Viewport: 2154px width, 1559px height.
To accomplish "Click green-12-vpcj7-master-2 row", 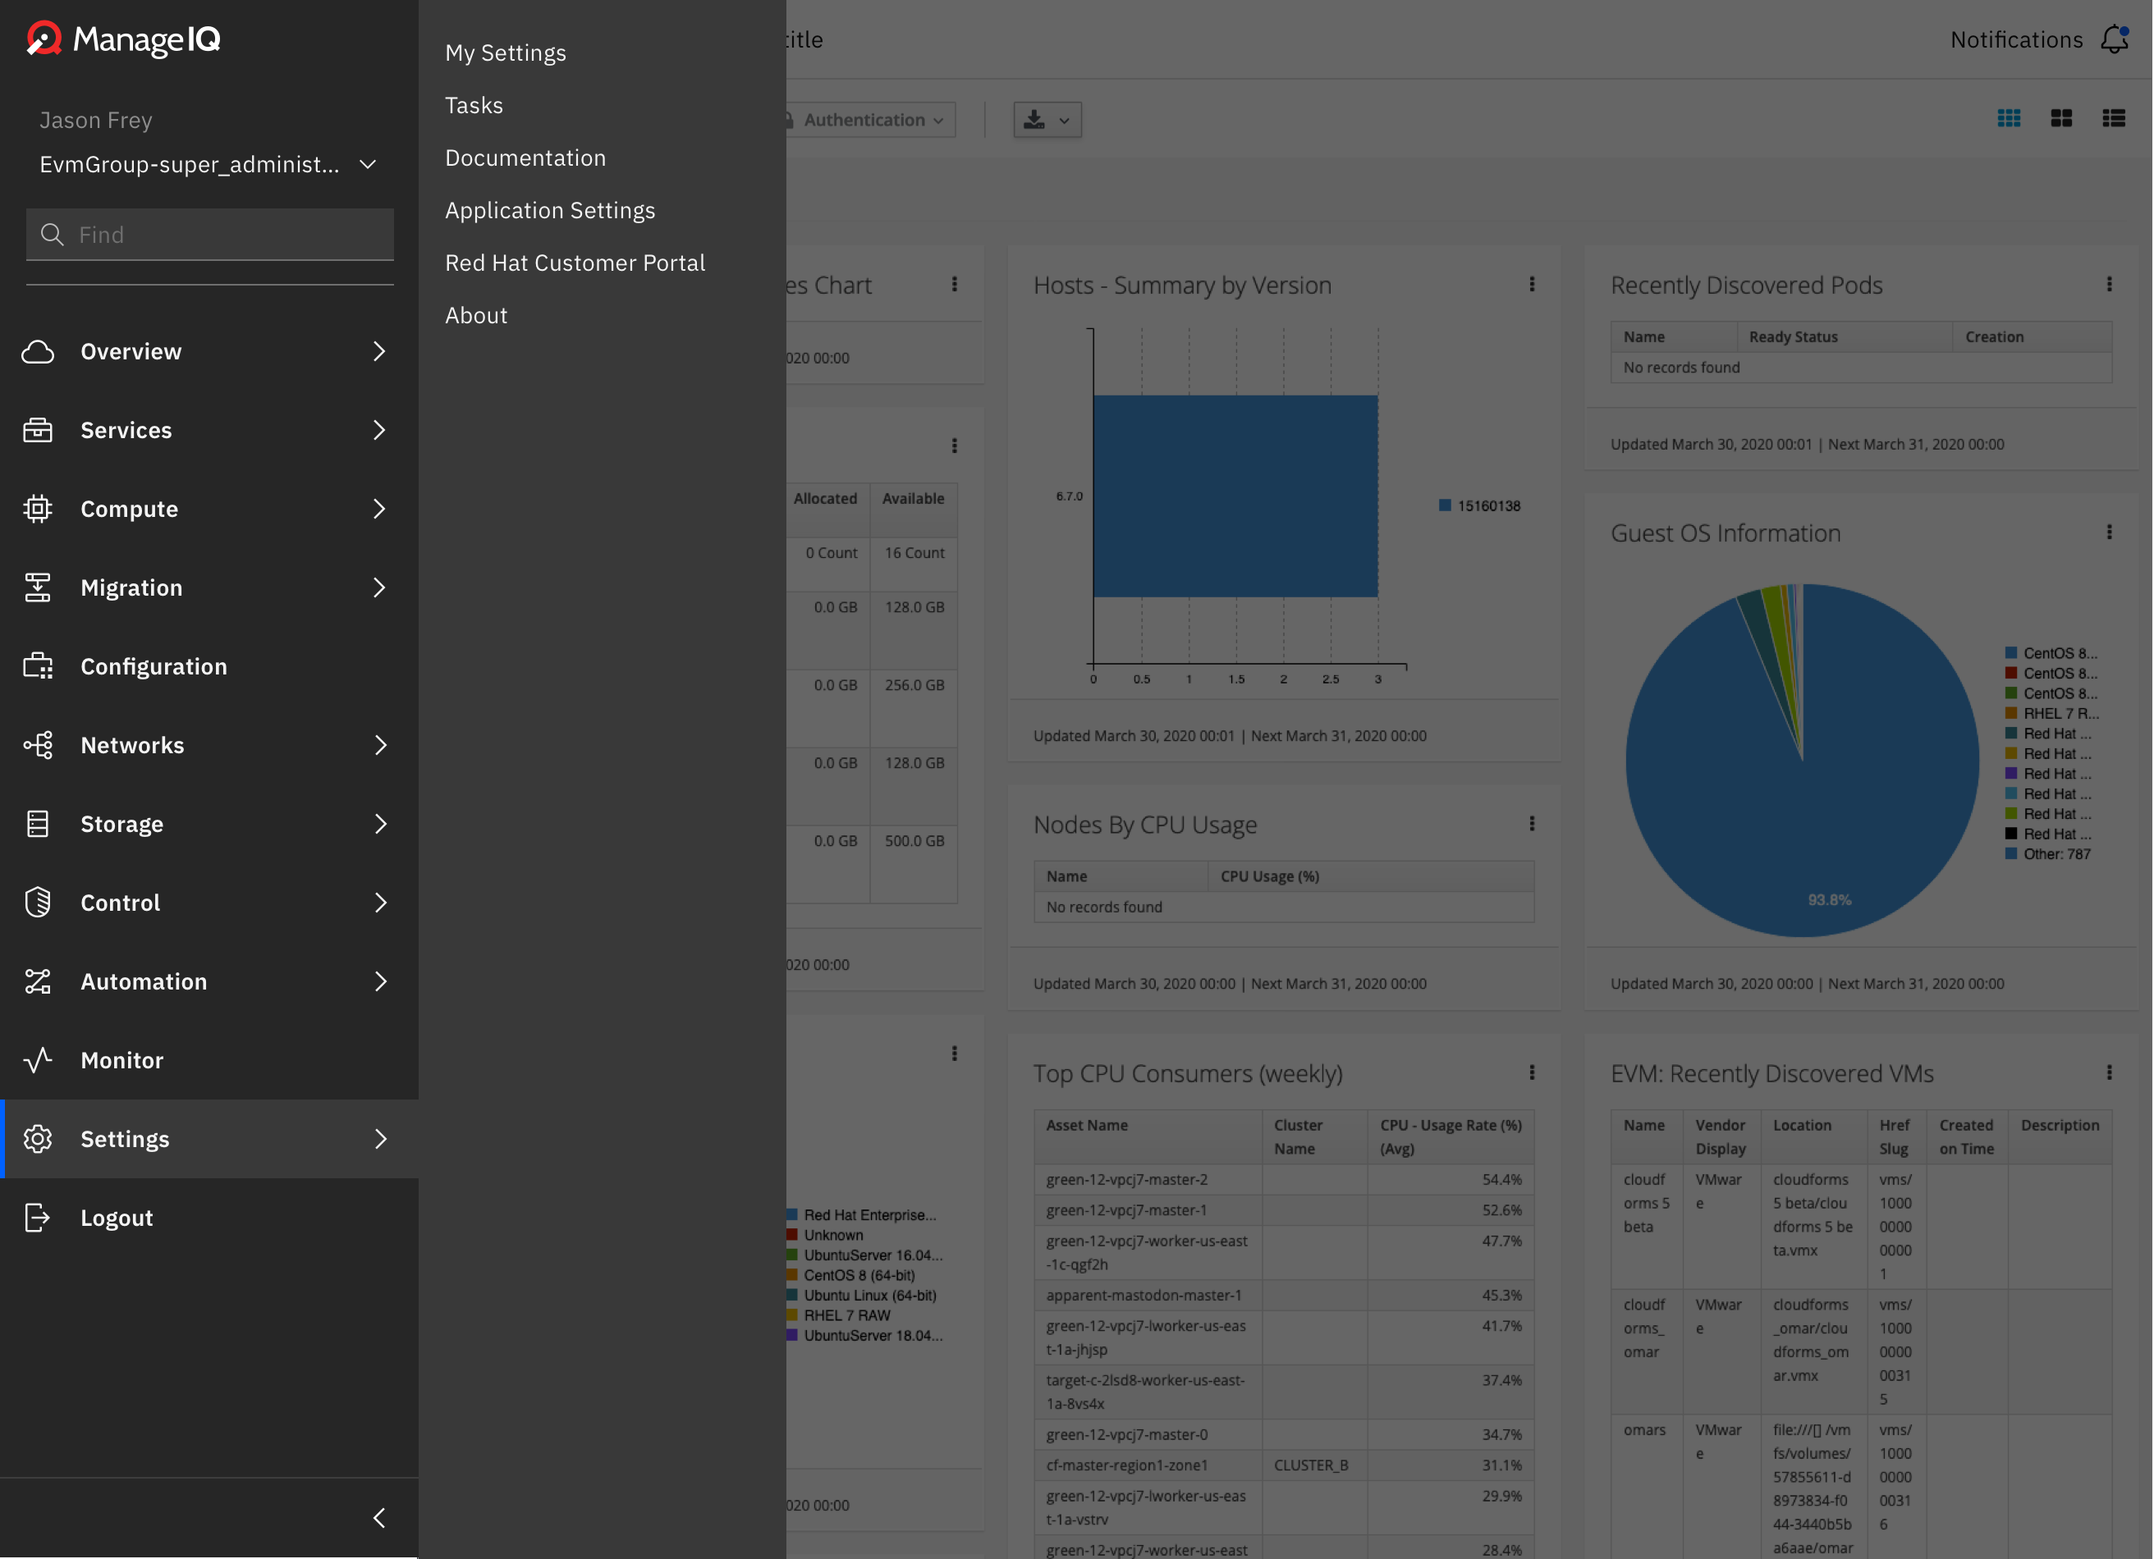I will 1284,1180.
